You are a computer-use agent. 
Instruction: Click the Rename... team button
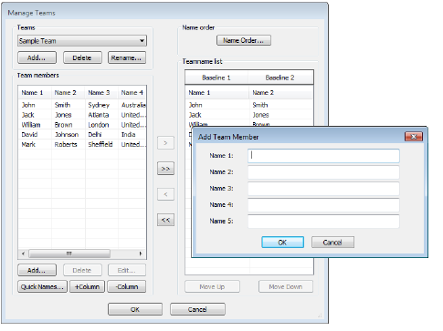pyautogui.click(x=127, y=57)
